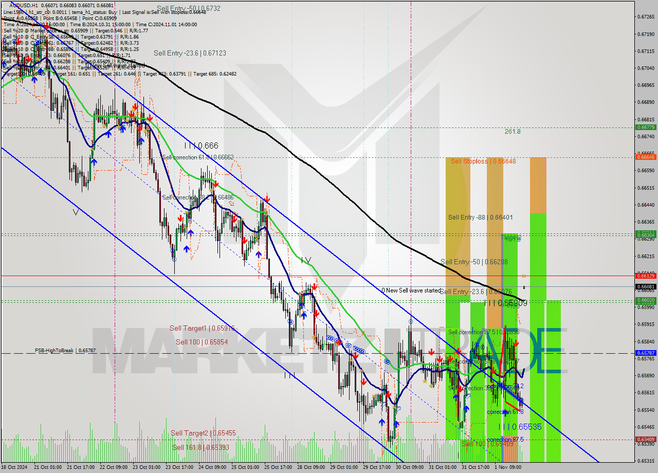658x473 pixels.
Task: Click the '| | | 0.666' wave label
Action: [201, 146]
